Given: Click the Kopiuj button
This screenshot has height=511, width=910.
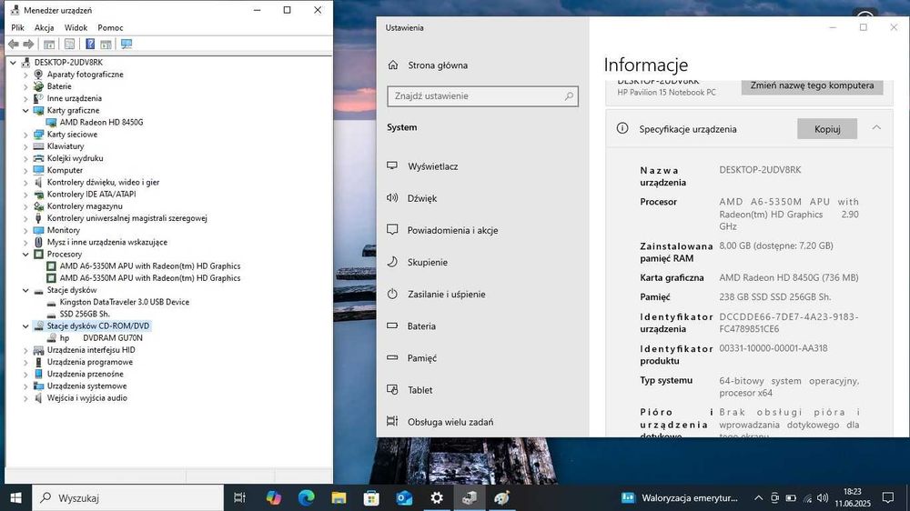Looking at the screenshot, I should point(827,129).
